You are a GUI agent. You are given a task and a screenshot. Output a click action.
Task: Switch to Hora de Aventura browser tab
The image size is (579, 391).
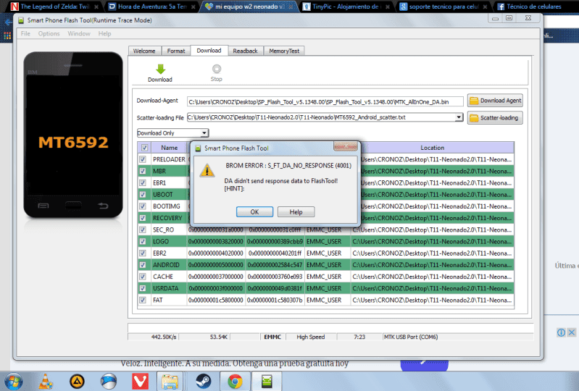pyautogui.click(x=151, y=7)
